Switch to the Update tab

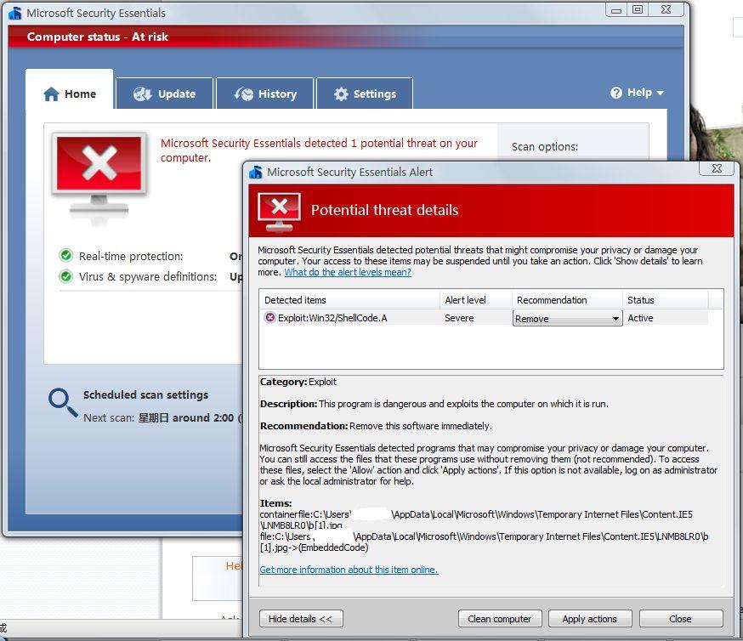[x=164, y=94]
